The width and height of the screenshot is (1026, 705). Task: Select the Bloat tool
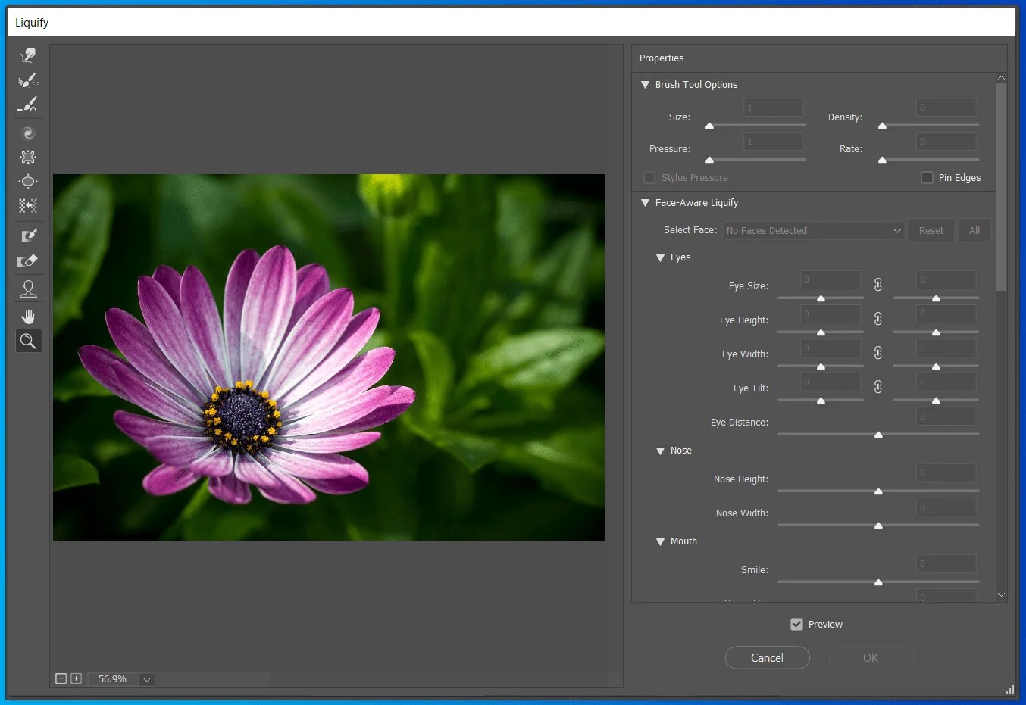pos(28,182)
